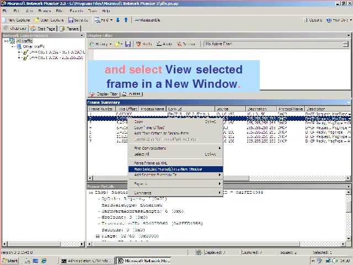Choose Parse Frame as XML
The width and height of the screenshot is (353, 265).
coord(175,163)
